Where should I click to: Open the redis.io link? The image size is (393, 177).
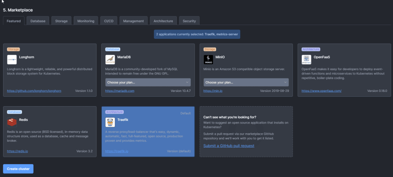(x=17, y=151)
